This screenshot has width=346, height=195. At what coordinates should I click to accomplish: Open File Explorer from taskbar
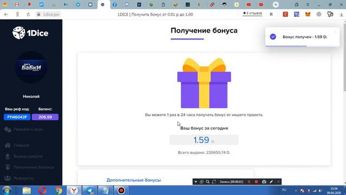pyautogui.click(x=26, y=190)
